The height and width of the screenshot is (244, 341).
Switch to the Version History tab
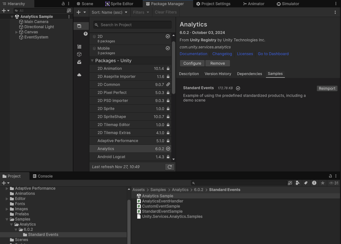218,74
